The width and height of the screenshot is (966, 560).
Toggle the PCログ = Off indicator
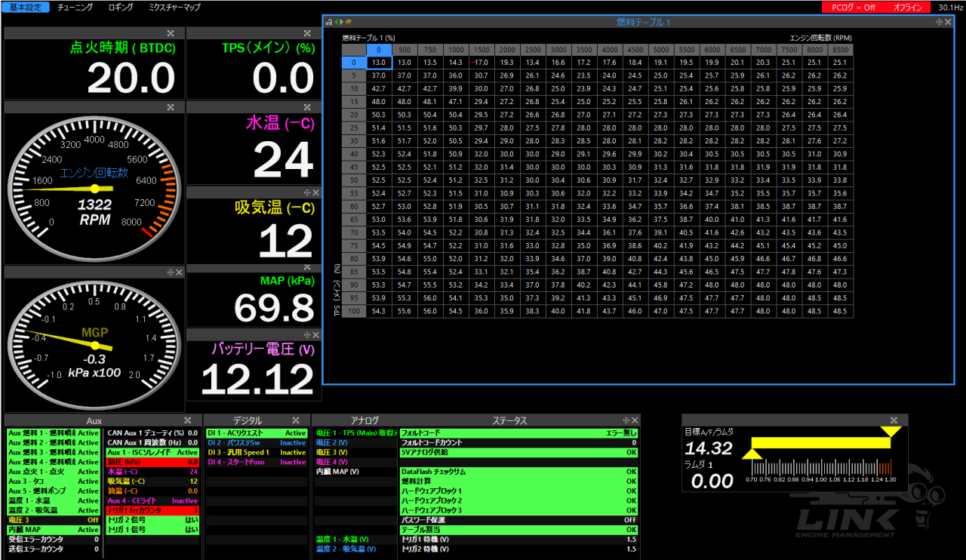point(853,7)
